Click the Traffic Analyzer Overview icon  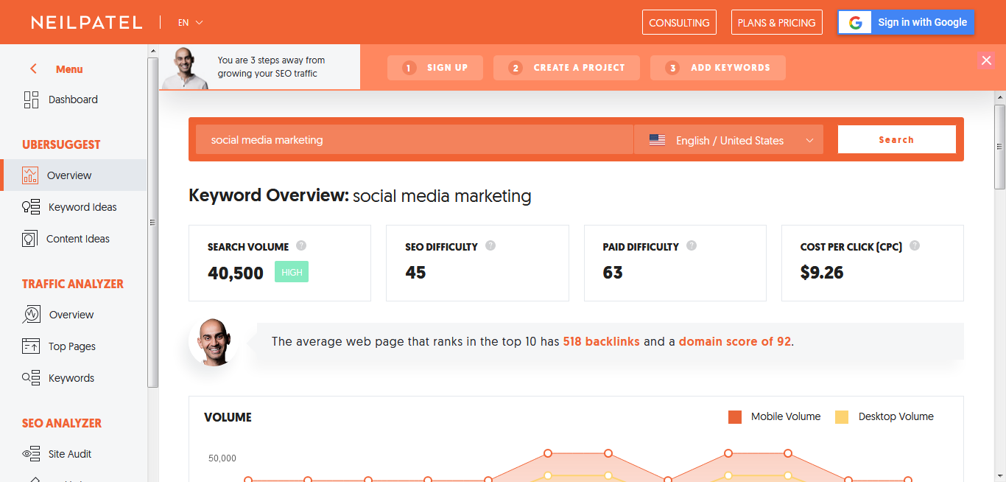tap(31, 315)
